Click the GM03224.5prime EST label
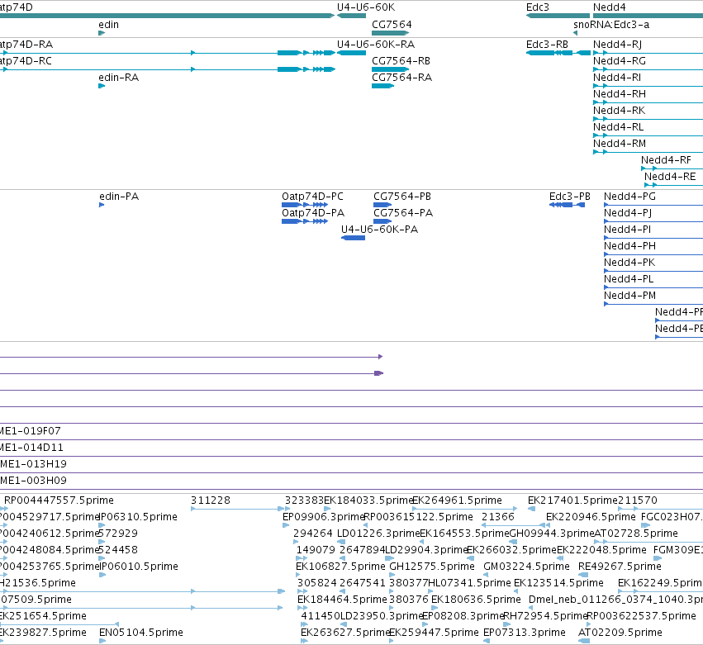 526,567
